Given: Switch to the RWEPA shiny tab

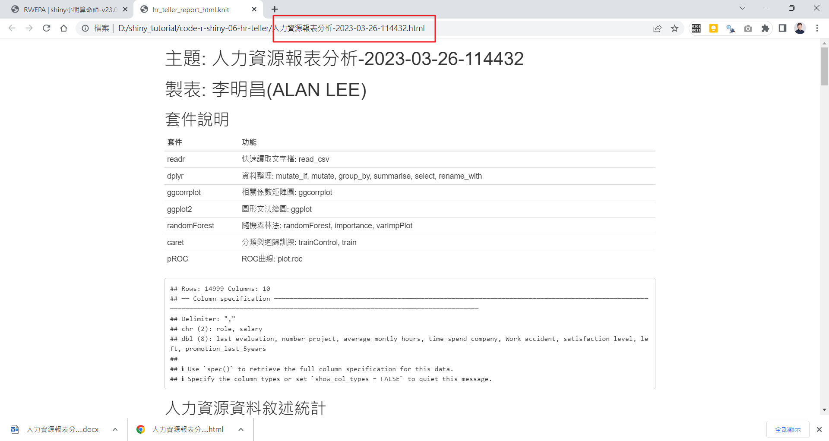Looking at the screenshot, I should [x=69, y=9].
